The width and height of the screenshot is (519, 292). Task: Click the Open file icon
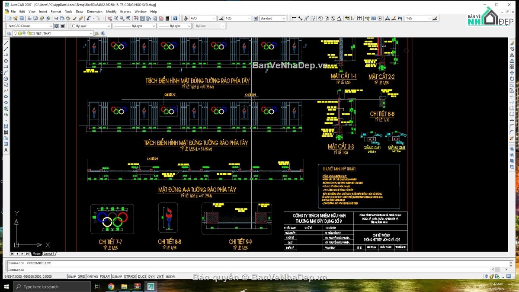(16, 18)
